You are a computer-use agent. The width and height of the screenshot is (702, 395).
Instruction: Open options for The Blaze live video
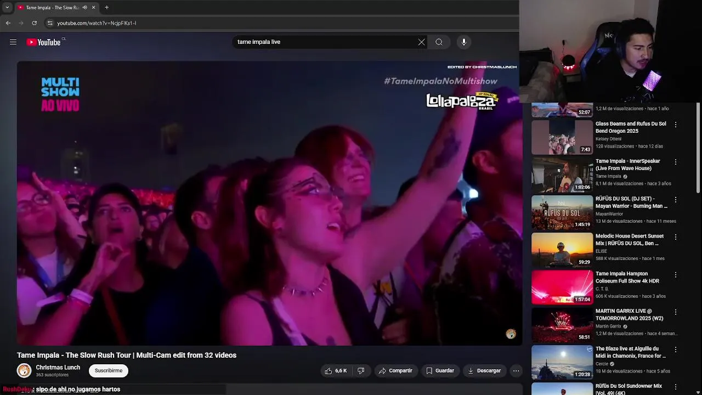tap(676, 349)
